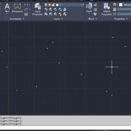Click the object color wheel icon

115,5
